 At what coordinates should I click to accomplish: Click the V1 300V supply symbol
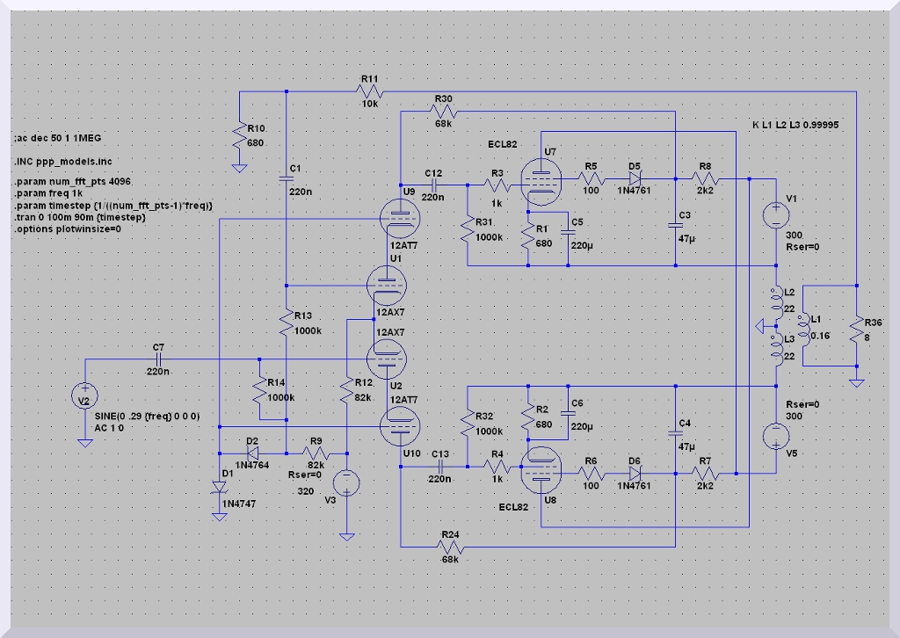click(x=776, y=214)
